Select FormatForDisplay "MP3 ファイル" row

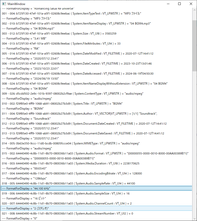click(x=96, y=19)
